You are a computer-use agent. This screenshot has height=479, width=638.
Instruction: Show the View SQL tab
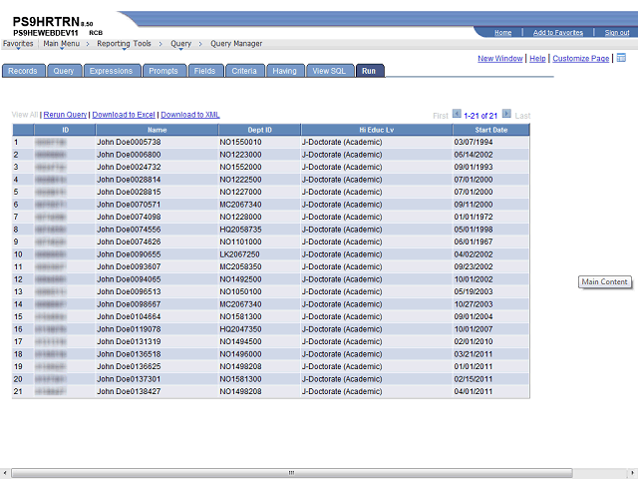click(x=330, y=71)
